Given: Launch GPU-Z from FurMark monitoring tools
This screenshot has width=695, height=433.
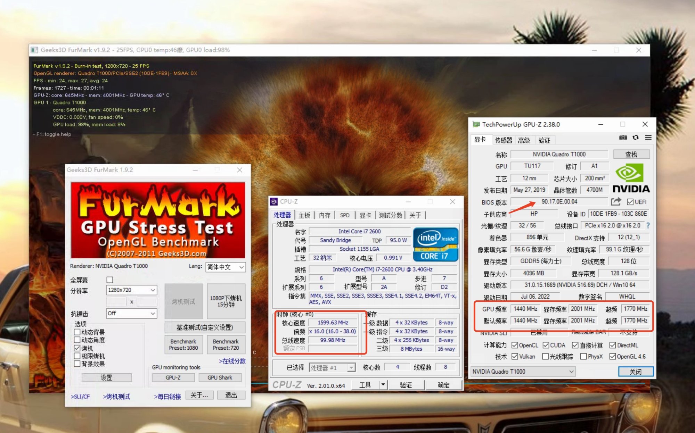Looking at the screenshot, I should 173,377.
